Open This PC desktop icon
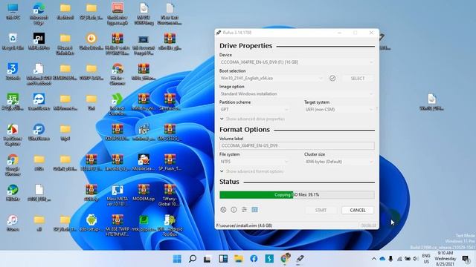 13,11
